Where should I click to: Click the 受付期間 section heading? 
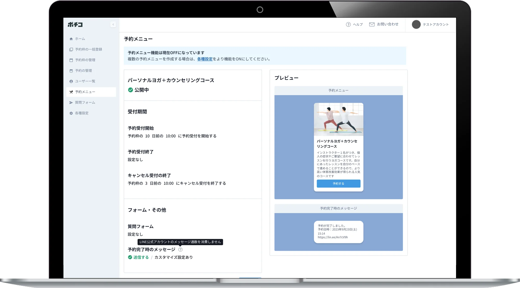137,112
